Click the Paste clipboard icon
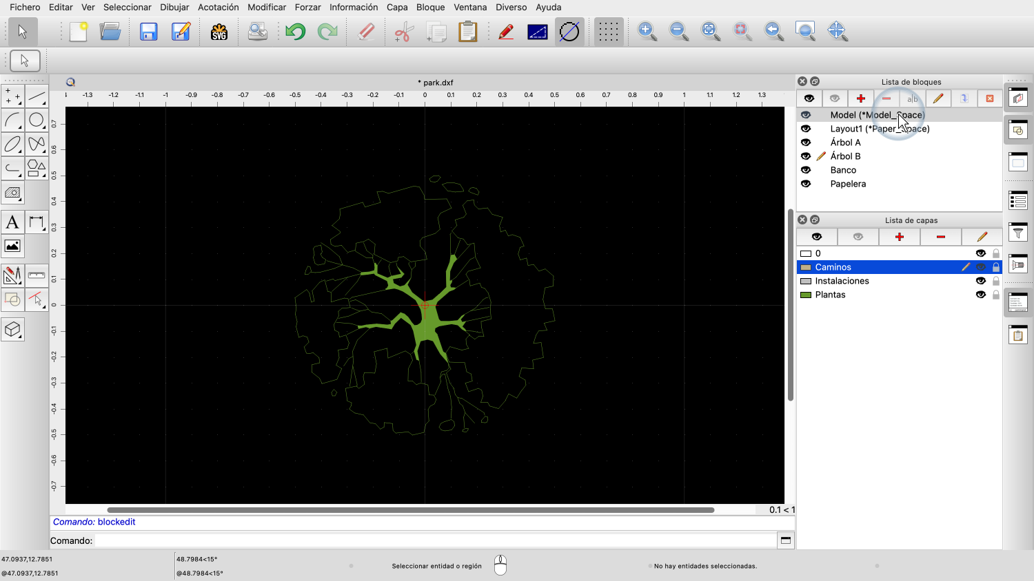The width and height of the screenshot is (1034, 581). click(468, 32)
